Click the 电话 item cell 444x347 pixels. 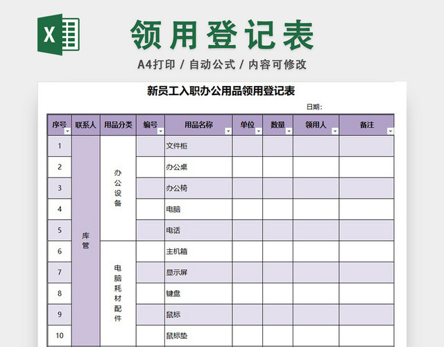(x=198, y=230)
